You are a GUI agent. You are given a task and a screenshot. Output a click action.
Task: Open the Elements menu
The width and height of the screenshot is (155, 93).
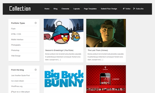tap(65, 9)
